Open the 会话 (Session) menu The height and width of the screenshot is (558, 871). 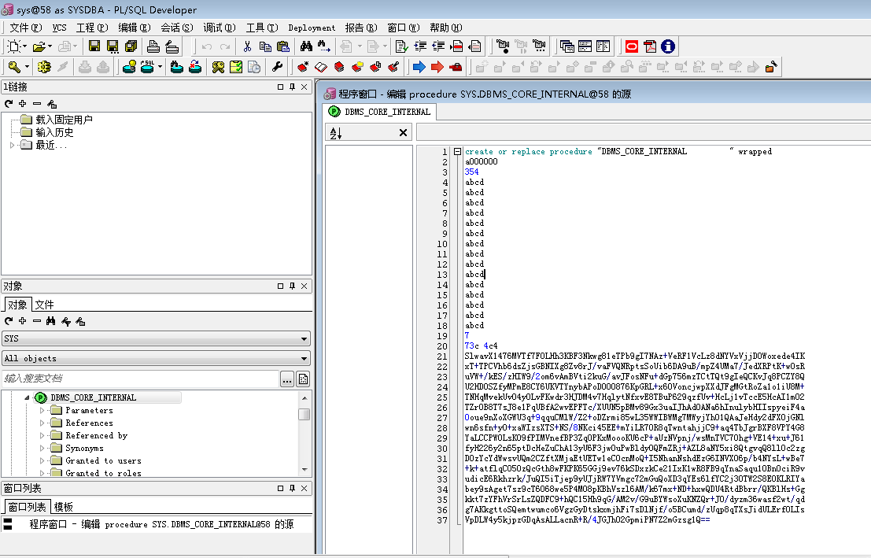pyautogui.click(x=177, y=28)
